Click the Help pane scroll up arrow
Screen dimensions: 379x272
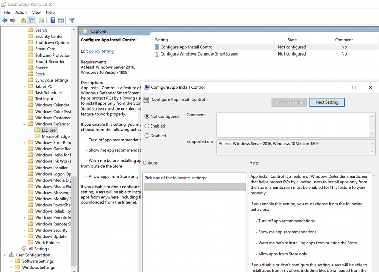pyautogui.click(x=374, y=176)
